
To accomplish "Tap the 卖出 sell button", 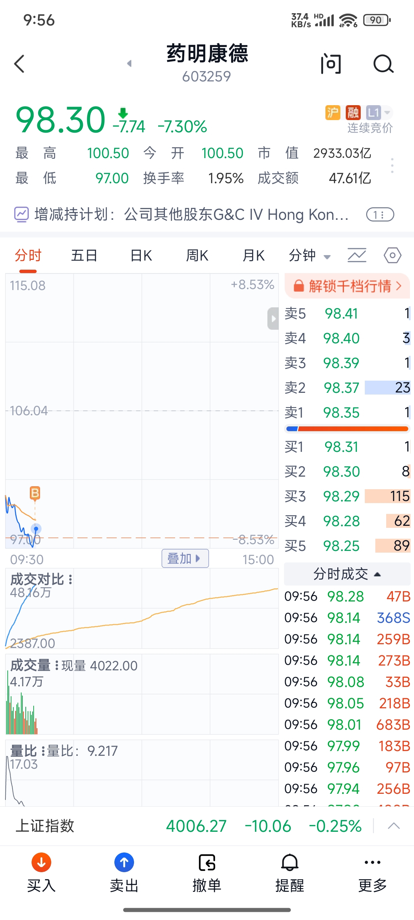I will (x=124, y=873).
